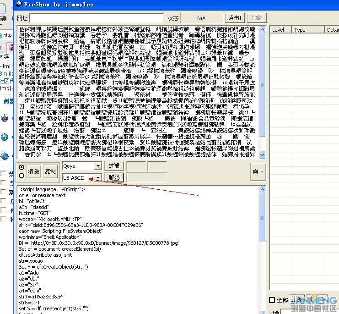Click the wide field right of 解码
This screenshot has width=339, height=314.
[x=147, y=177]
